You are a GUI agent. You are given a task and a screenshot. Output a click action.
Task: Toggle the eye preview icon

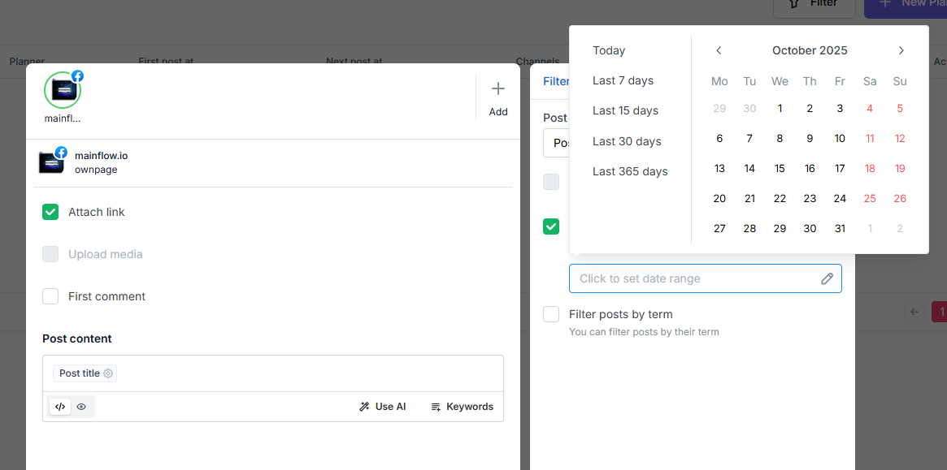pos(81,407)
